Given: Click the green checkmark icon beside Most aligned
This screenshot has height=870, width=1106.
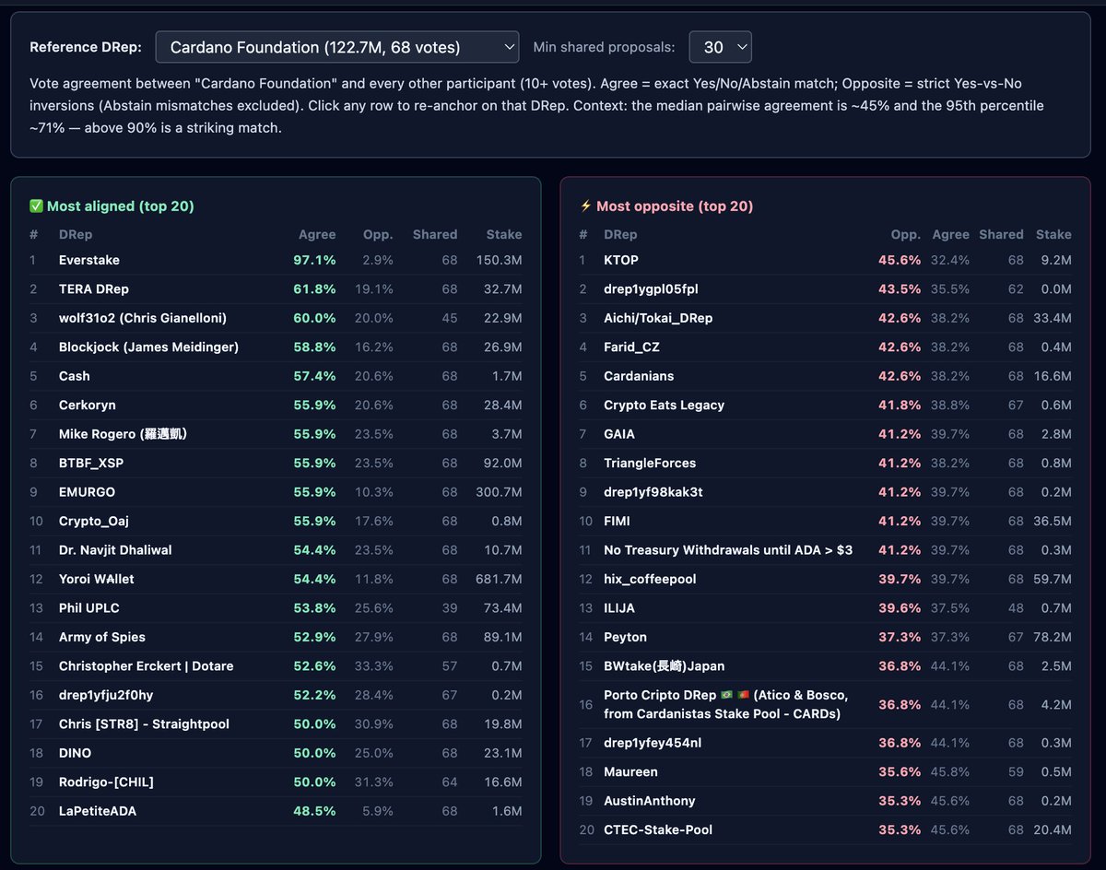Looking at the screenshot, I should [x=36, y=206].
